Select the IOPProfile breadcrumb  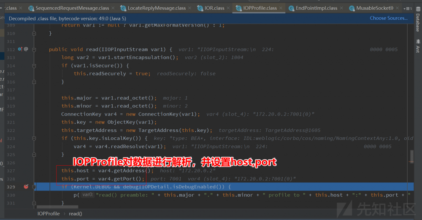49,214
